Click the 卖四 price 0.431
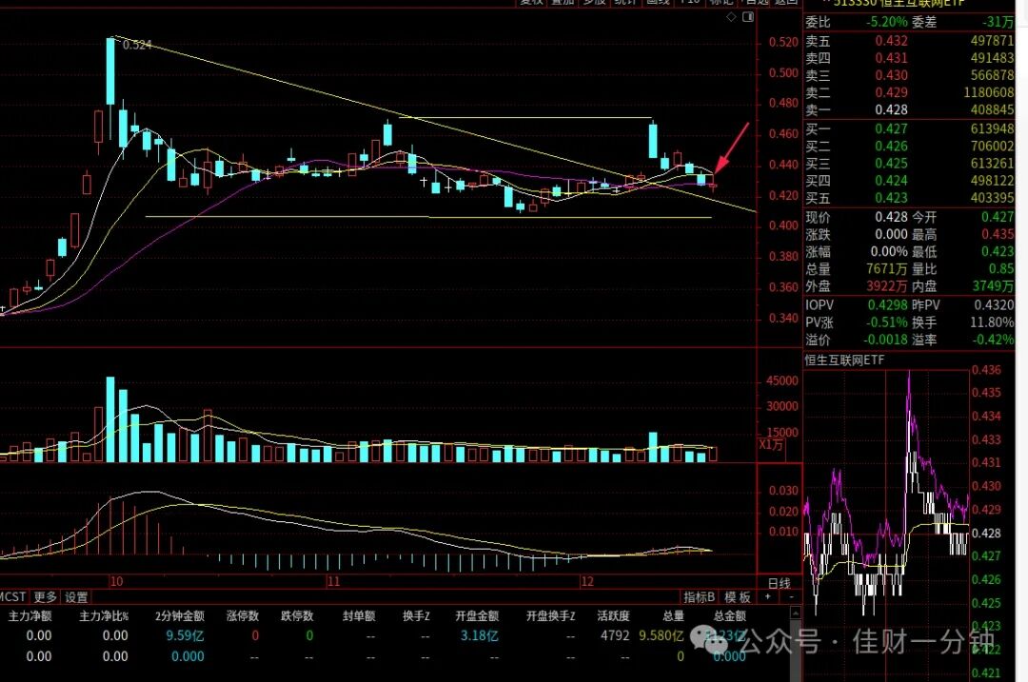Screen dimensions: 1028x682 tap(892, 58)
